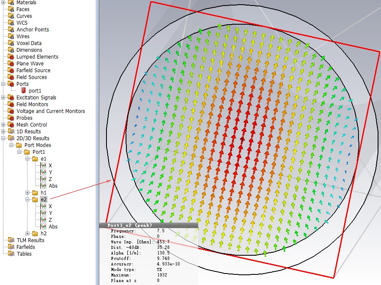The image size is (381, 285).
Task: Select the Lumped Elements item
Action: (37, 57)
